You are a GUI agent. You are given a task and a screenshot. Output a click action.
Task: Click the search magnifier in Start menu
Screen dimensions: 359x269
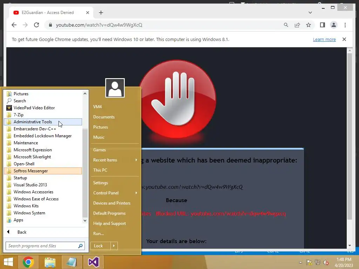(x=80, y=246)
